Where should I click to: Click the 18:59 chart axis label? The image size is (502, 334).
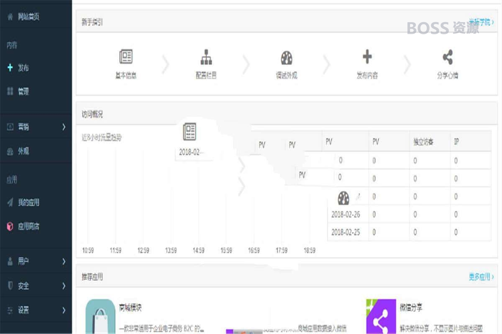click(x=309, y=250)
